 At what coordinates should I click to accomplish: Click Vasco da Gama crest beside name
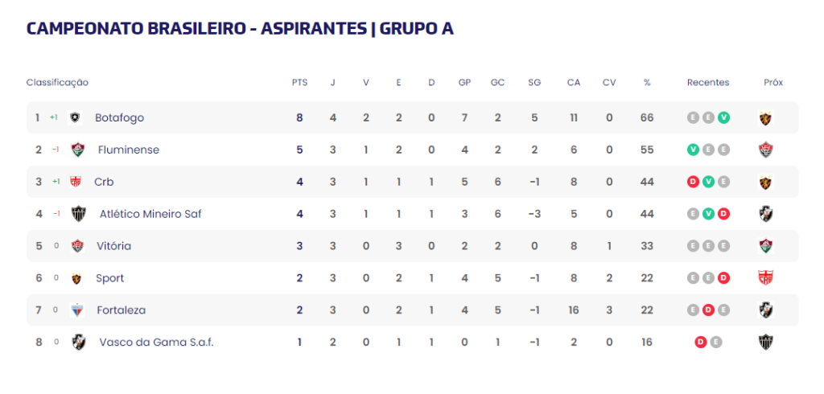79,342
